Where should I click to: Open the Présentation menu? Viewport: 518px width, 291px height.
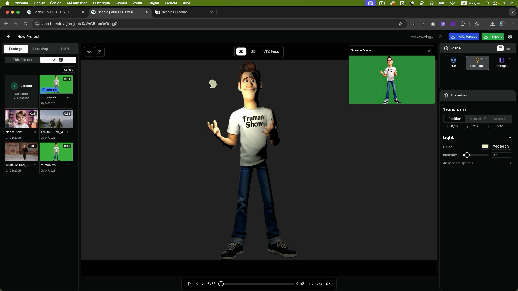point(77,3)
